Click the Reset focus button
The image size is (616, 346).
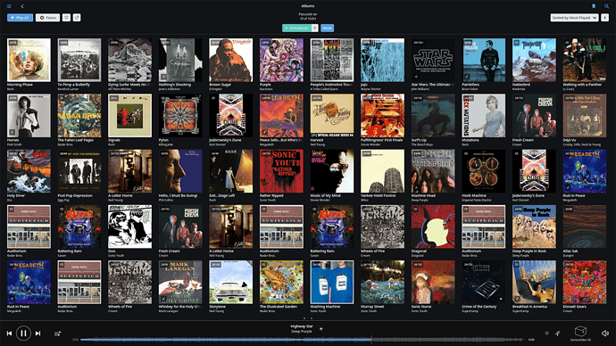328,28
